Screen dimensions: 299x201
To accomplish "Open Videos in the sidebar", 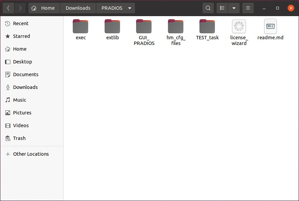I will pos(32,125).
